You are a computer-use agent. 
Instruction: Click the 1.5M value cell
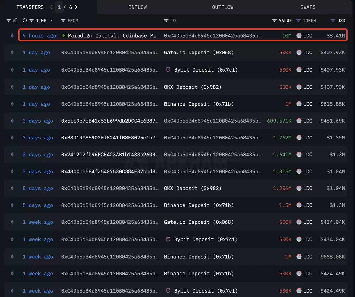[285, 205]
